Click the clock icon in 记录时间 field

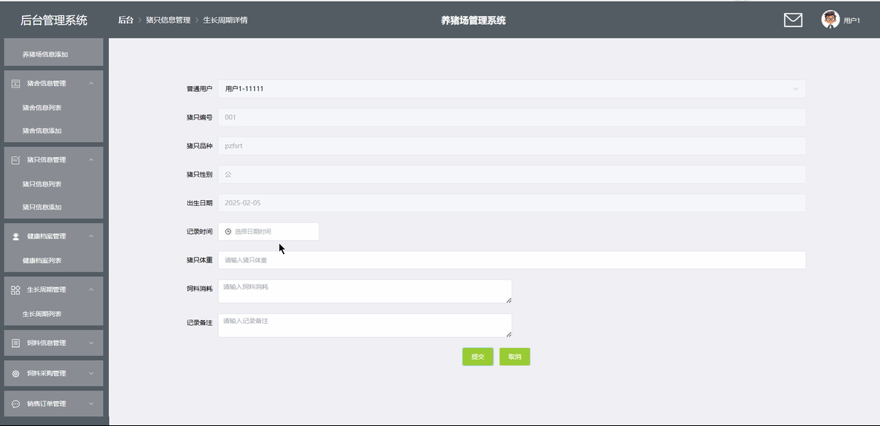[228, 232]
